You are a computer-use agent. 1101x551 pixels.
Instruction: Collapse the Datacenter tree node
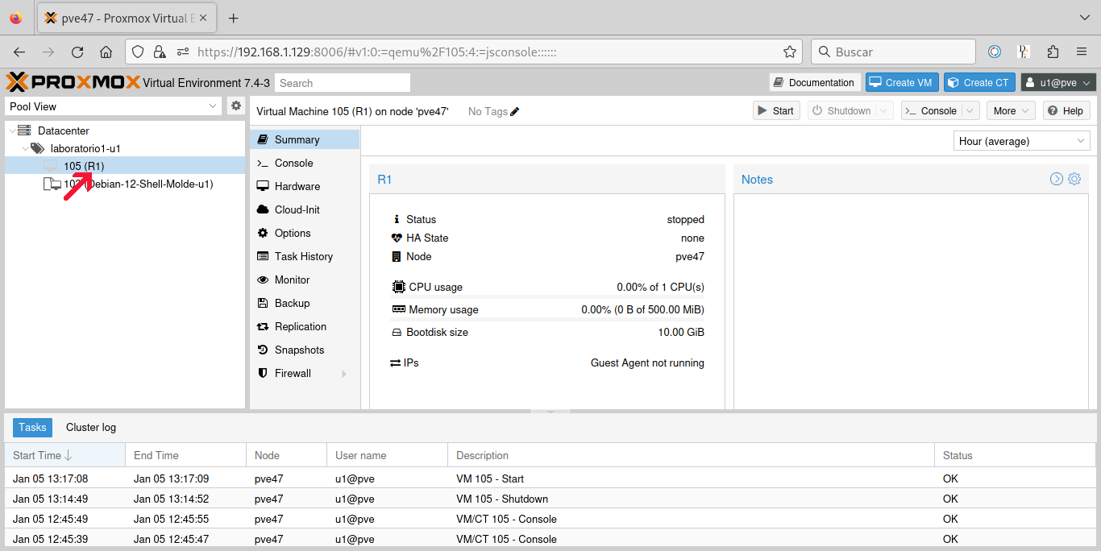(x=10, y=130)
